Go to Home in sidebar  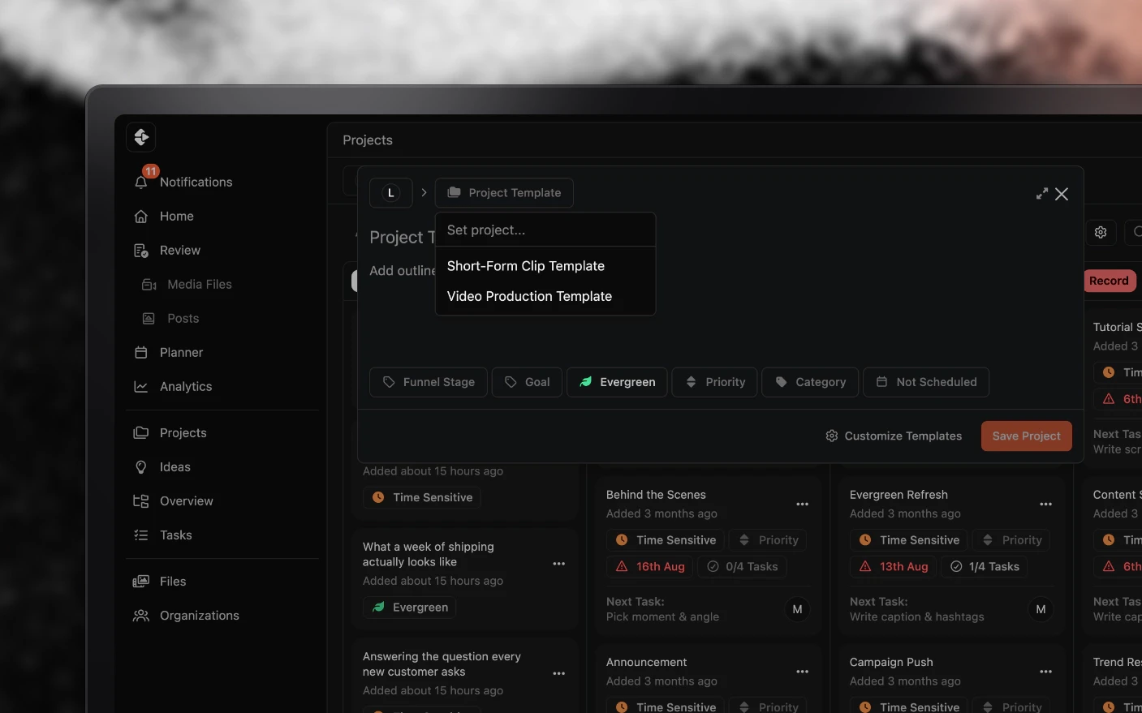(x=176, y=217)
